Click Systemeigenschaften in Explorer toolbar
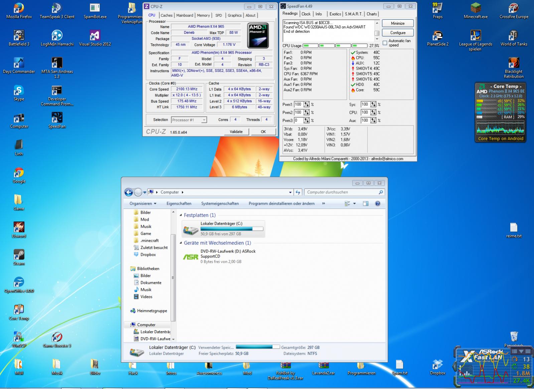534x389 pixels. (220, 203)
